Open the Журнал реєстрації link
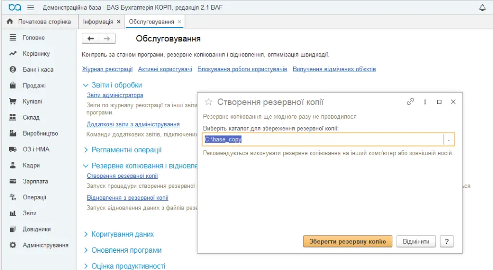The image size is (493, 270). (107, 69)
